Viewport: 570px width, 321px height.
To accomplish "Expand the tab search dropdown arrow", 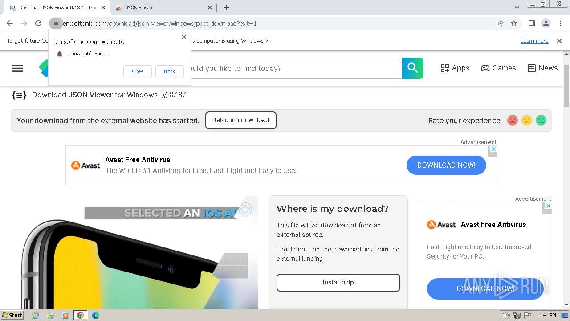I will click(517, 8).
